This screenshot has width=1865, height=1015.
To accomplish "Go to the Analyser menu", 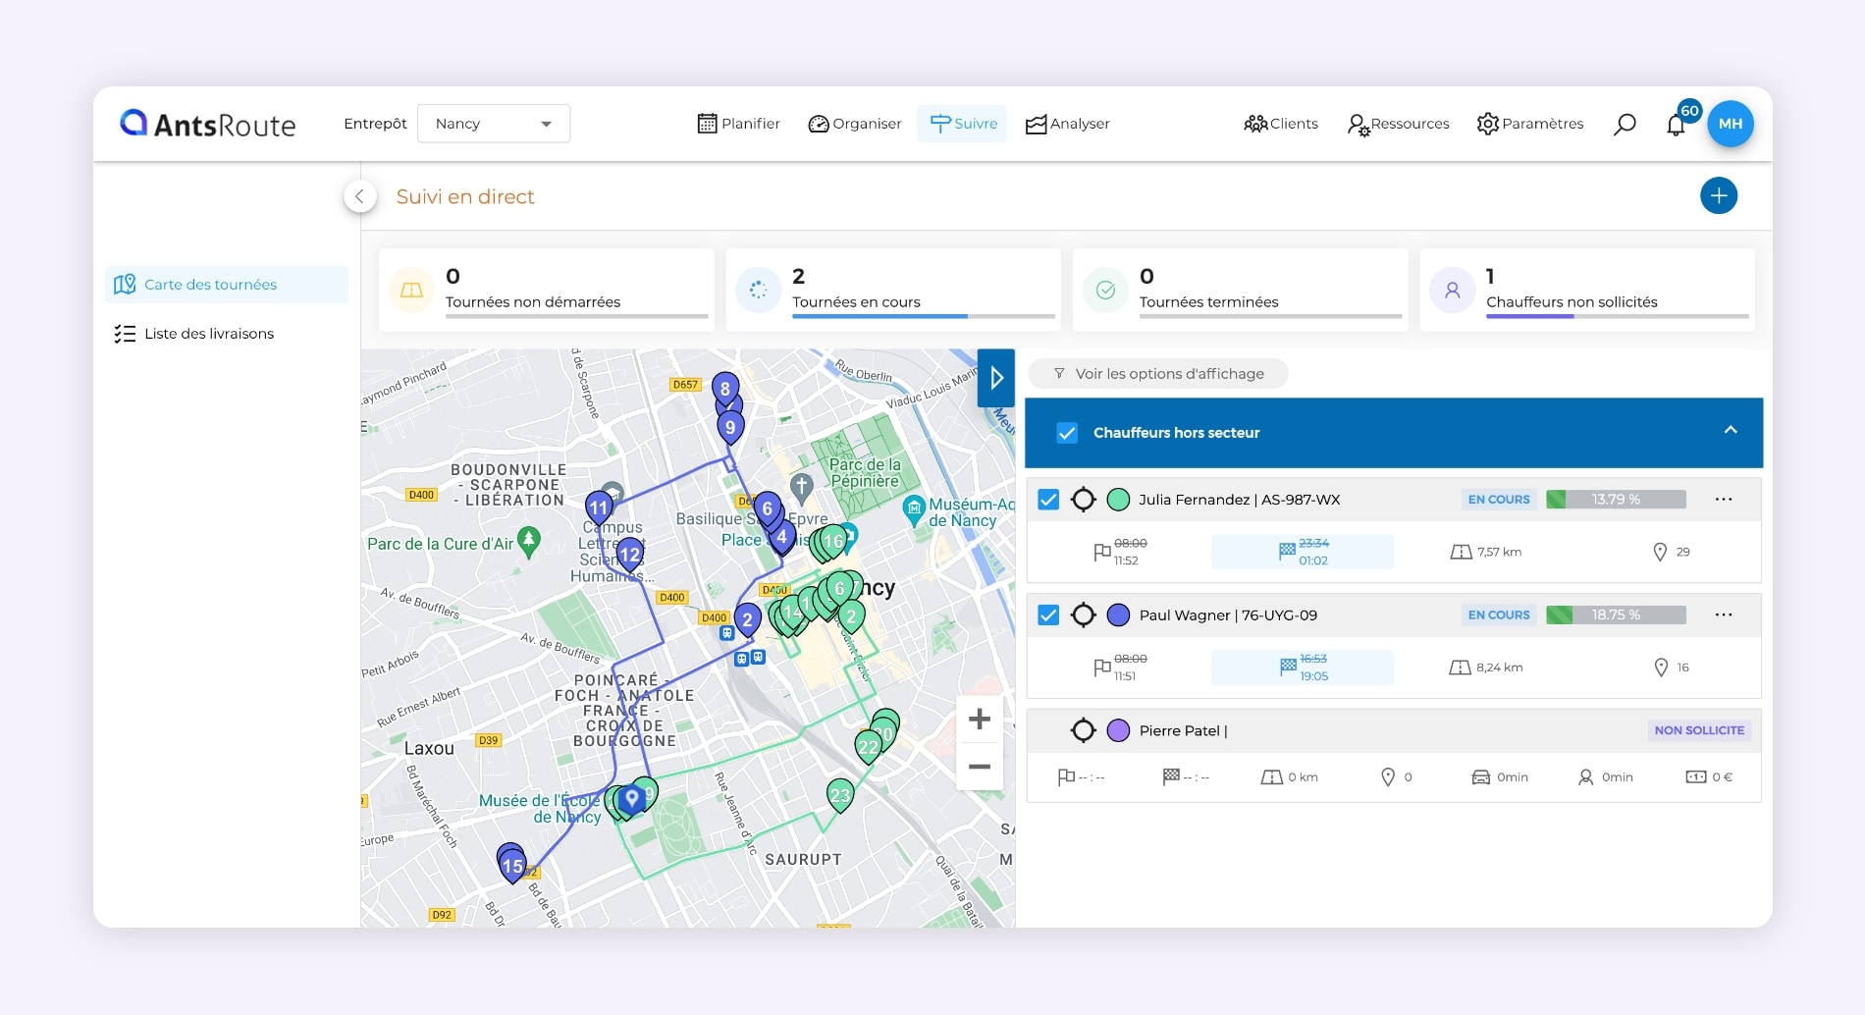I will pos(1067,124).
